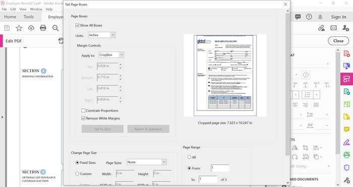Click the Right margin stepper arrows

pyautogui.click(x=120, y=100)
